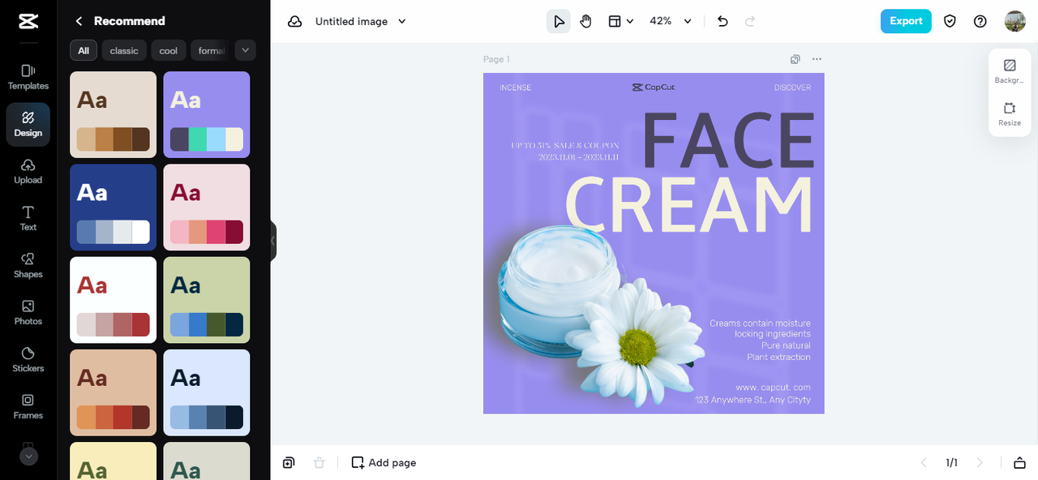Open the help question mark icon
Screen dimensions: 1038x480
[980, 21]
